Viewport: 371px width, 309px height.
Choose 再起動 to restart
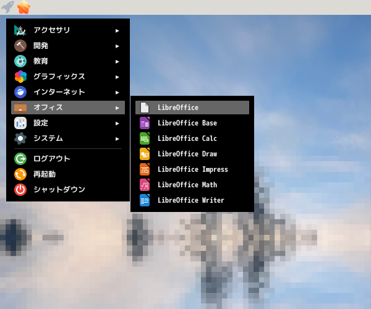pyautogui.click(x=68, y=174)
